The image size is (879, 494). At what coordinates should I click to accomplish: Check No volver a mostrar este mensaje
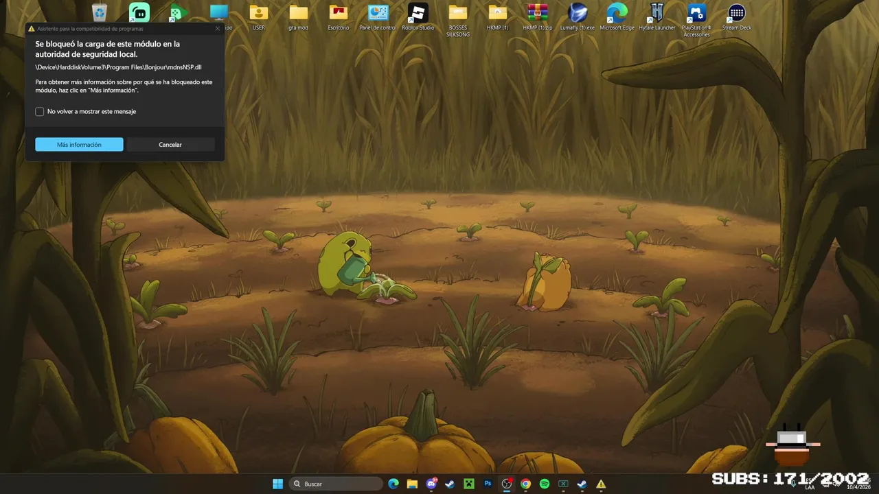tap(40, 111)
